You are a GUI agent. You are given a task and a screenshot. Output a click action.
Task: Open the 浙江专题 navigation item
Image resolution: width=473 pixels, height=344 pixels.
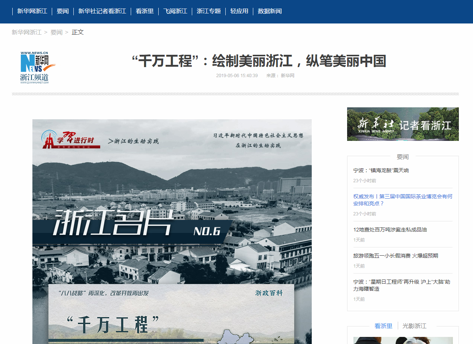(209, 11)
